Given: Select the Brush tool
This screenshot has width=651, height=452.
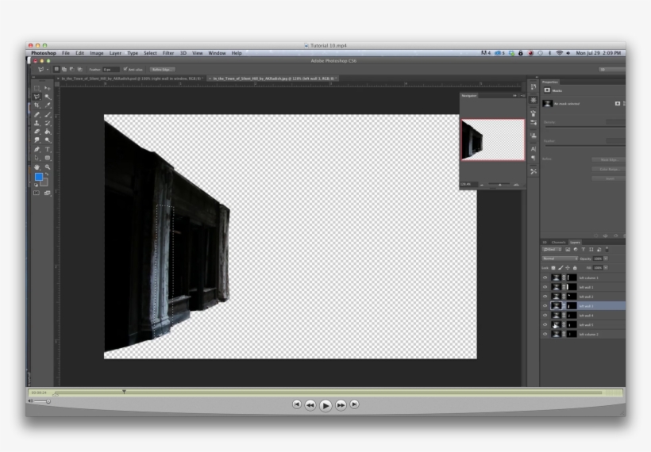Looking at the screenshot, I should pyautogui.click(x=48, y=114).
